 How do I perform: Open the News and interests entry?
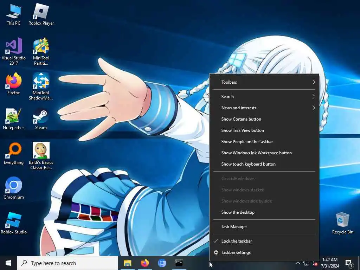tap(264, 108)
